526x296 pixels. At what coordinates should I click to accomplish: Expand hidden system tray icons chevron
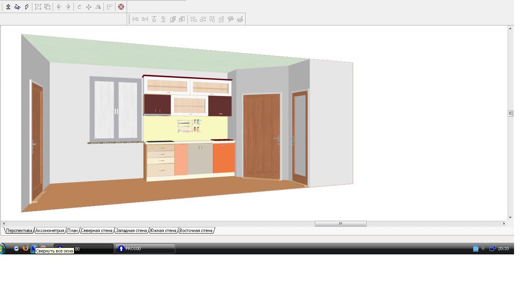tap(483, 249)
